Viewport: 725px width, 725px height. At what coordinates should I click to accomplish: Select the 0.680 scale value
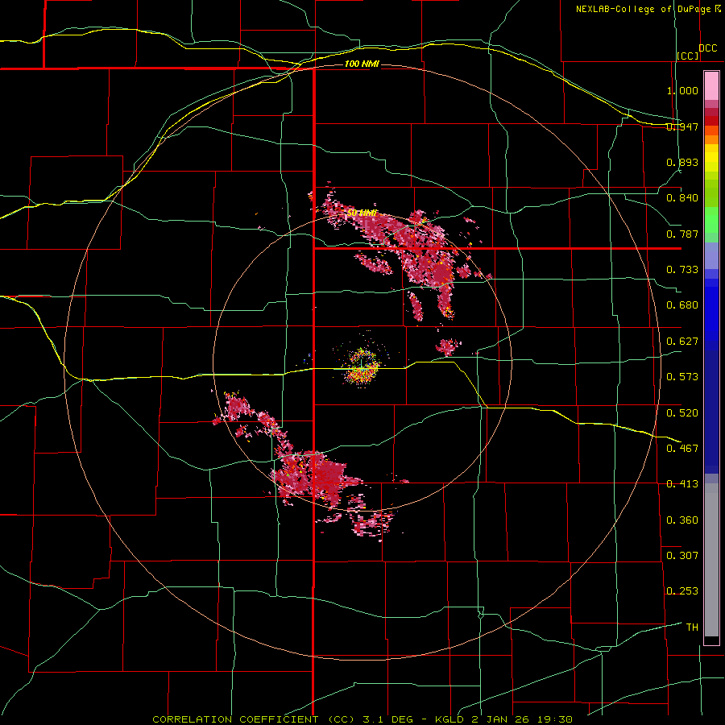tap(682, 305)
